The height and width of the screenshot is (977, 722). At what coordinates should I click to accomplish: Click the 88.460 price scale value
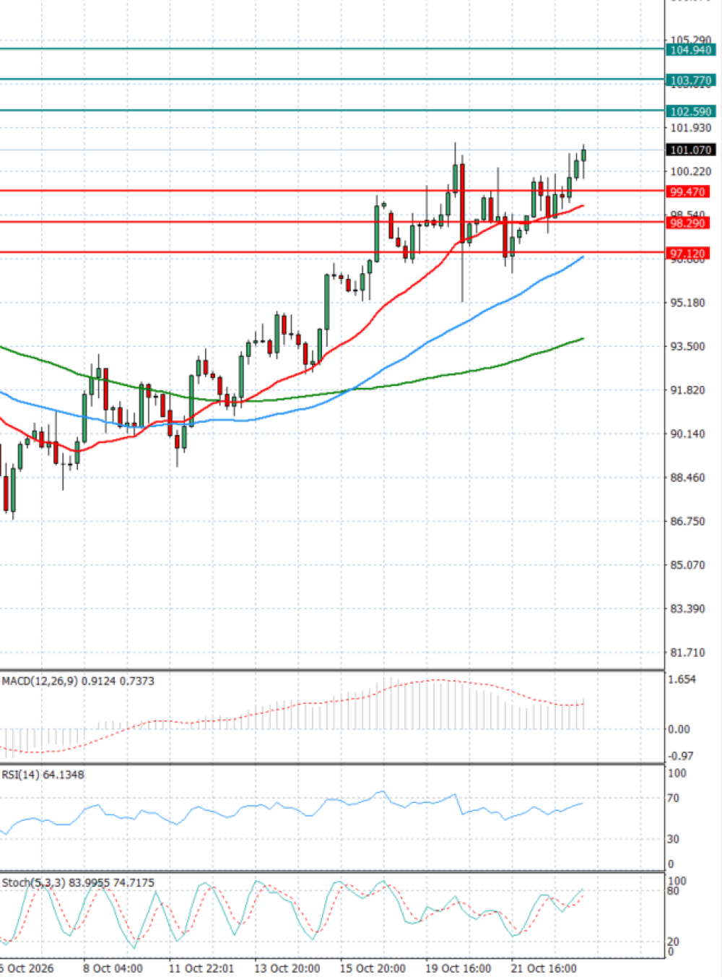pos(688,478)
